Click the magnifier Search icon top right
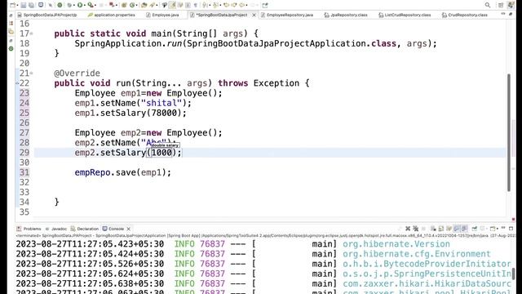The image size is (522, 294). [x=488, y=5]
